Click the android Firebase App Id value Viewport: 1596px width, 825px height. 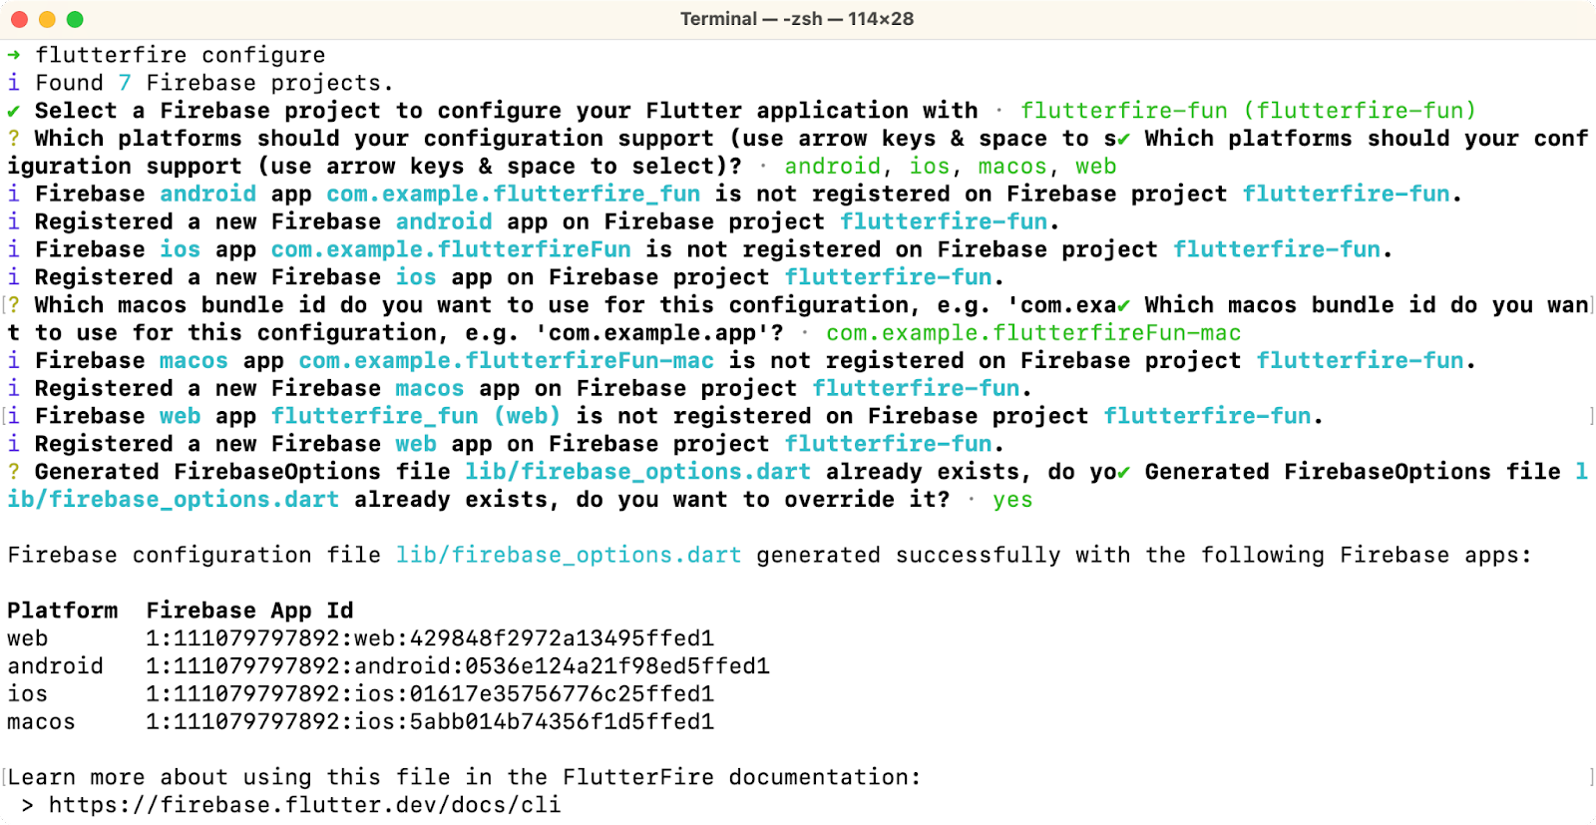458,666
